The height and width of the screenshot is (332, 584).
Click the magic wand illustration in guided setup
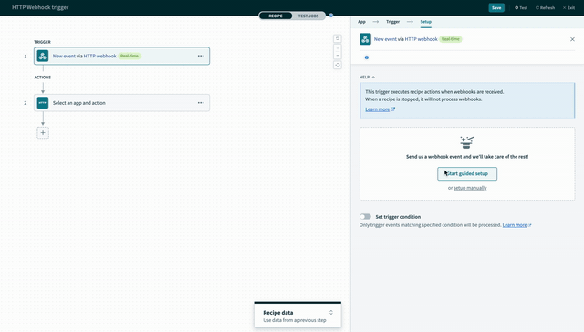tap(466, 142)
